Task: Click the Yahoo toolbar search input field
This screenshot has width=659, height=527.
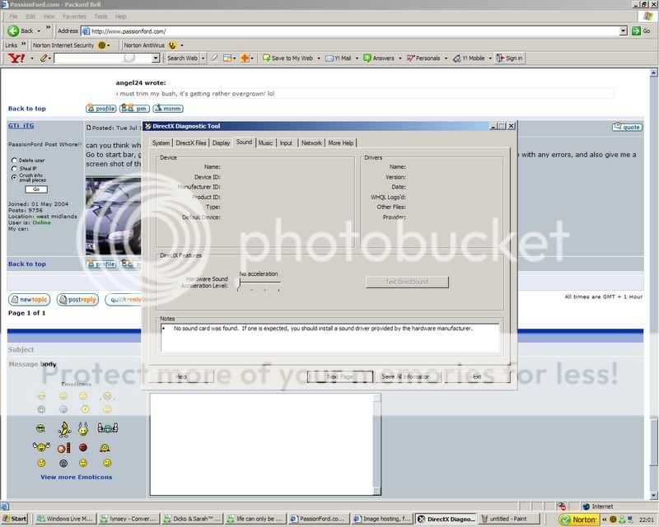Action: [x=102, y=58]
